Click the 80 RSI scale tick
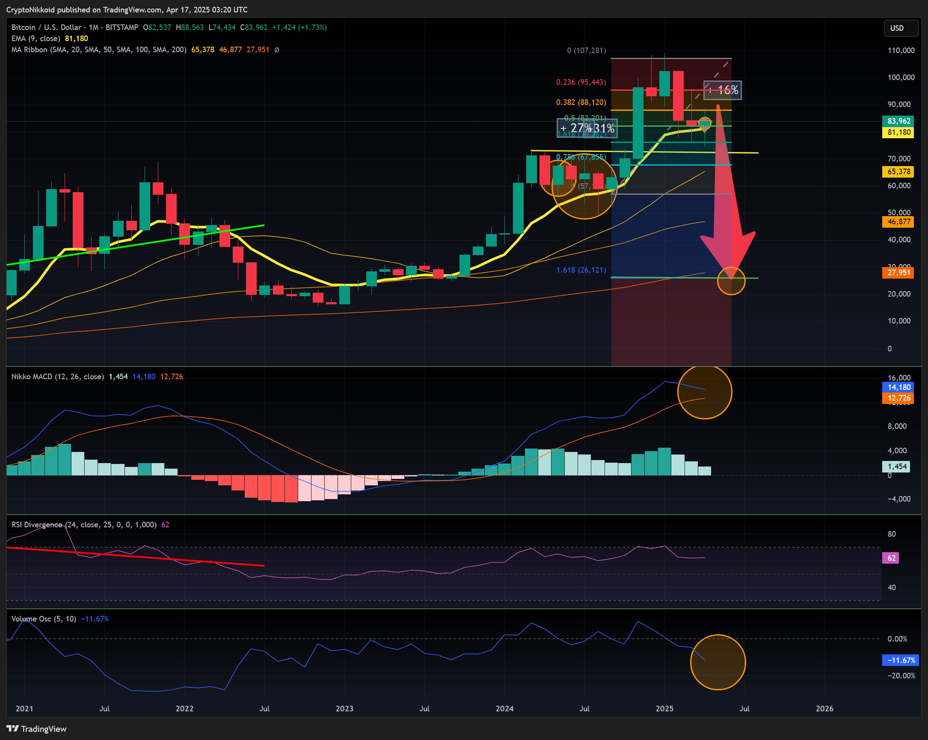Viewport: 928px width, 740px height. pos(892,534)
